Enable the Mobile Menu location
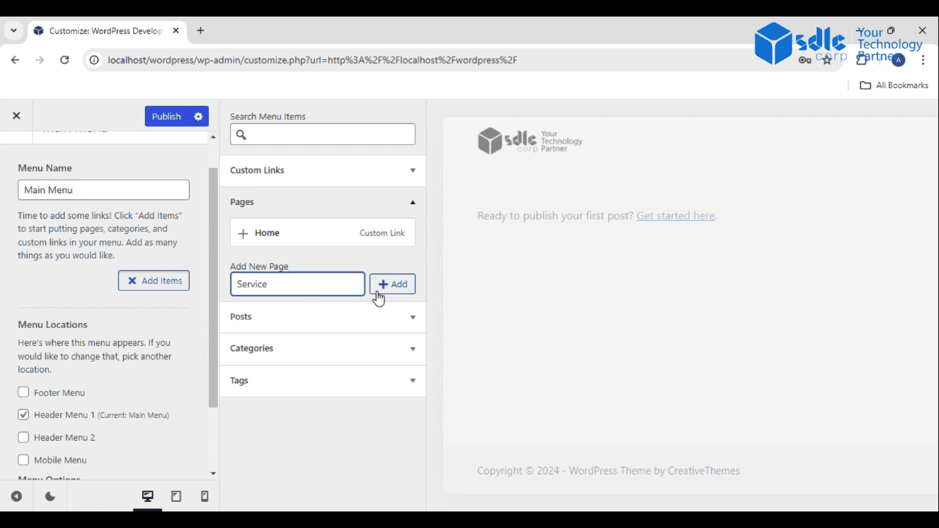Viewport: 939px width, 528px height. click(x=23, y=459)
